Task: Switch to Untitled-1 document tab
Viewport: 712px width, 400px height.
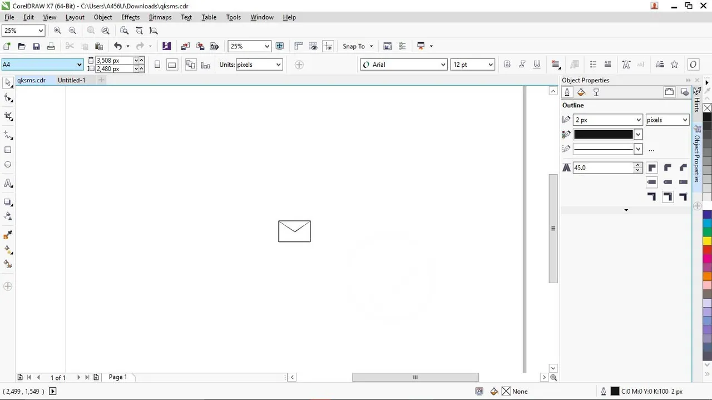Action: point(71,80)
